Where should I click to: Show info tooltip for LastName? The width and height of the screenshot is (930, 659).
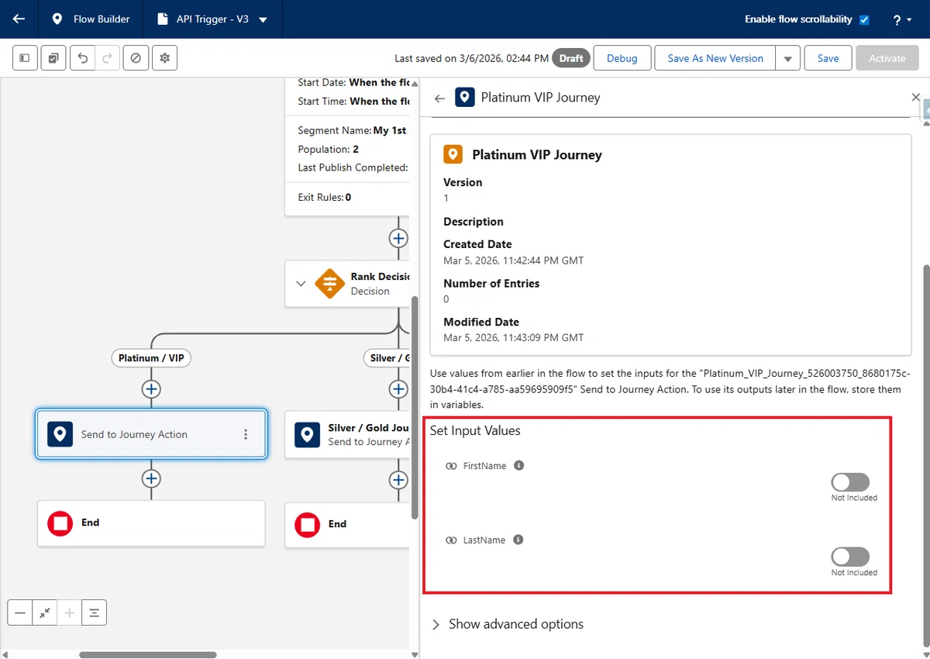click(518, 540)
